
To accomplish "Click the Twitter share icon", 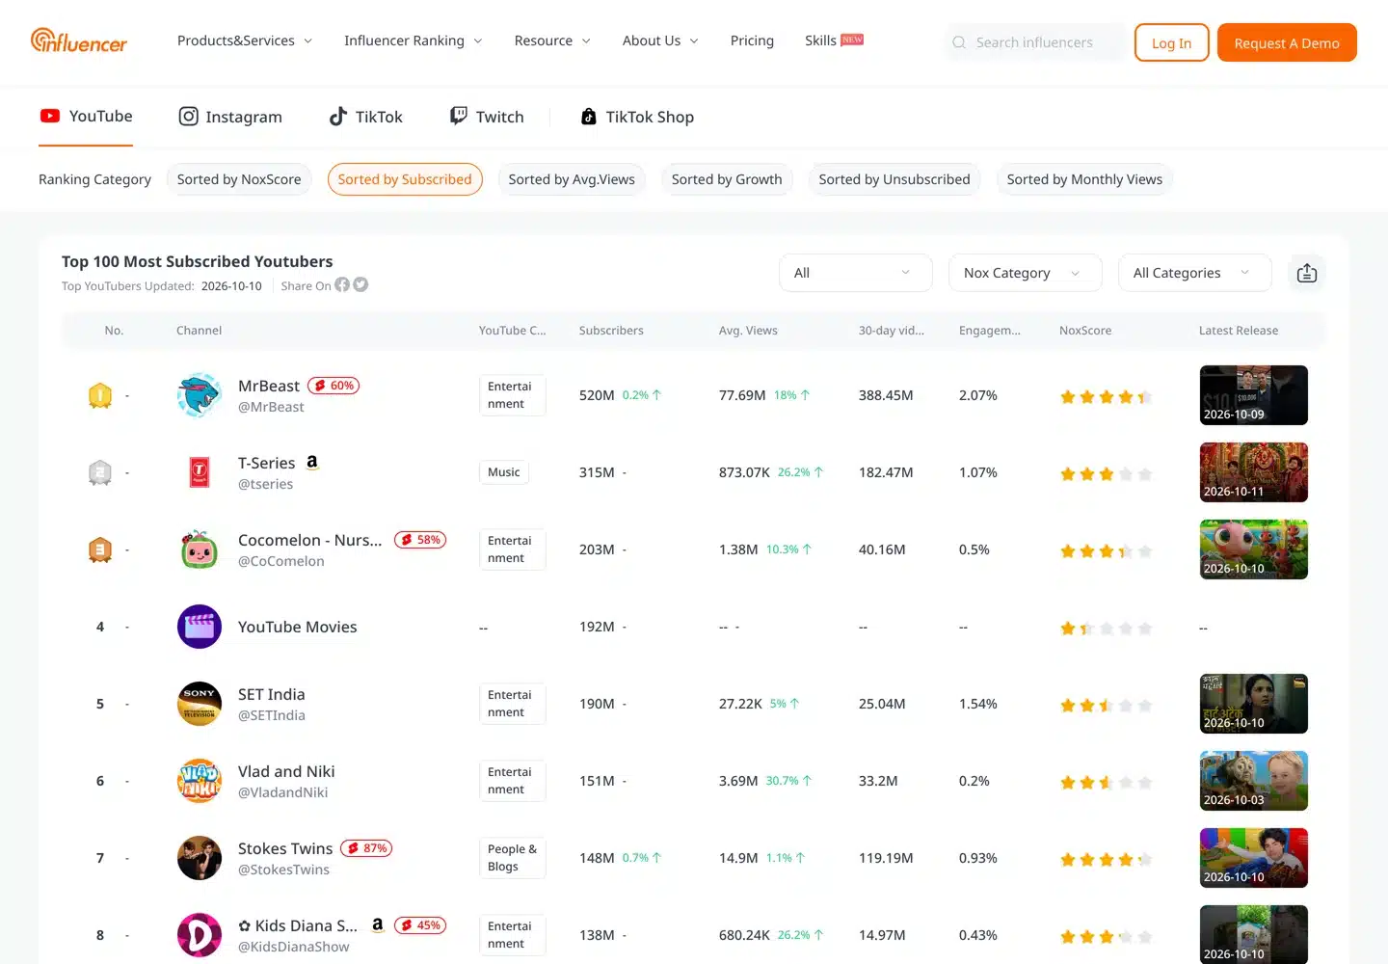I will tap(360, 285).
